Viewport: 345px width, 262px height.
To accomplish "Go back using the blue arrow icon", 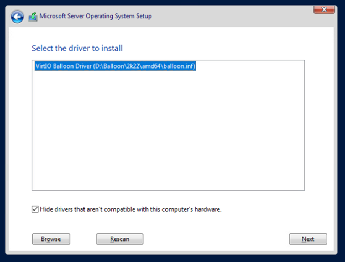I will [17, 17].
